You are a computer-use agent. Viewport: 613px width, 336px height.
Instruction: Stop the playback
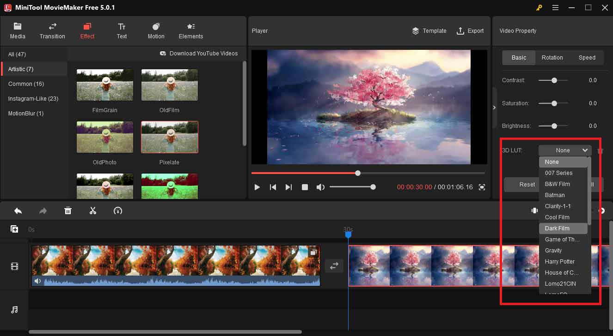(305, 187)
